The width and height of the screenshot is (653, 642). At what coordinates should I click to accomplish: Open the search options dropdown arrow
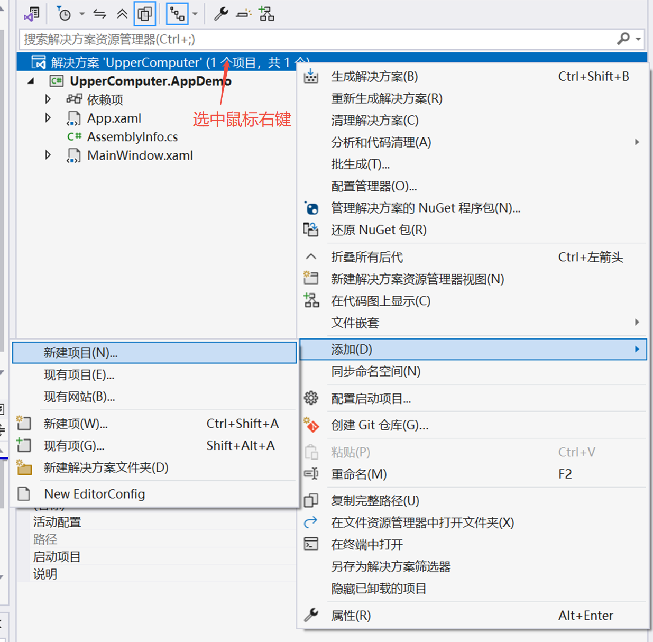pos(638,39)
